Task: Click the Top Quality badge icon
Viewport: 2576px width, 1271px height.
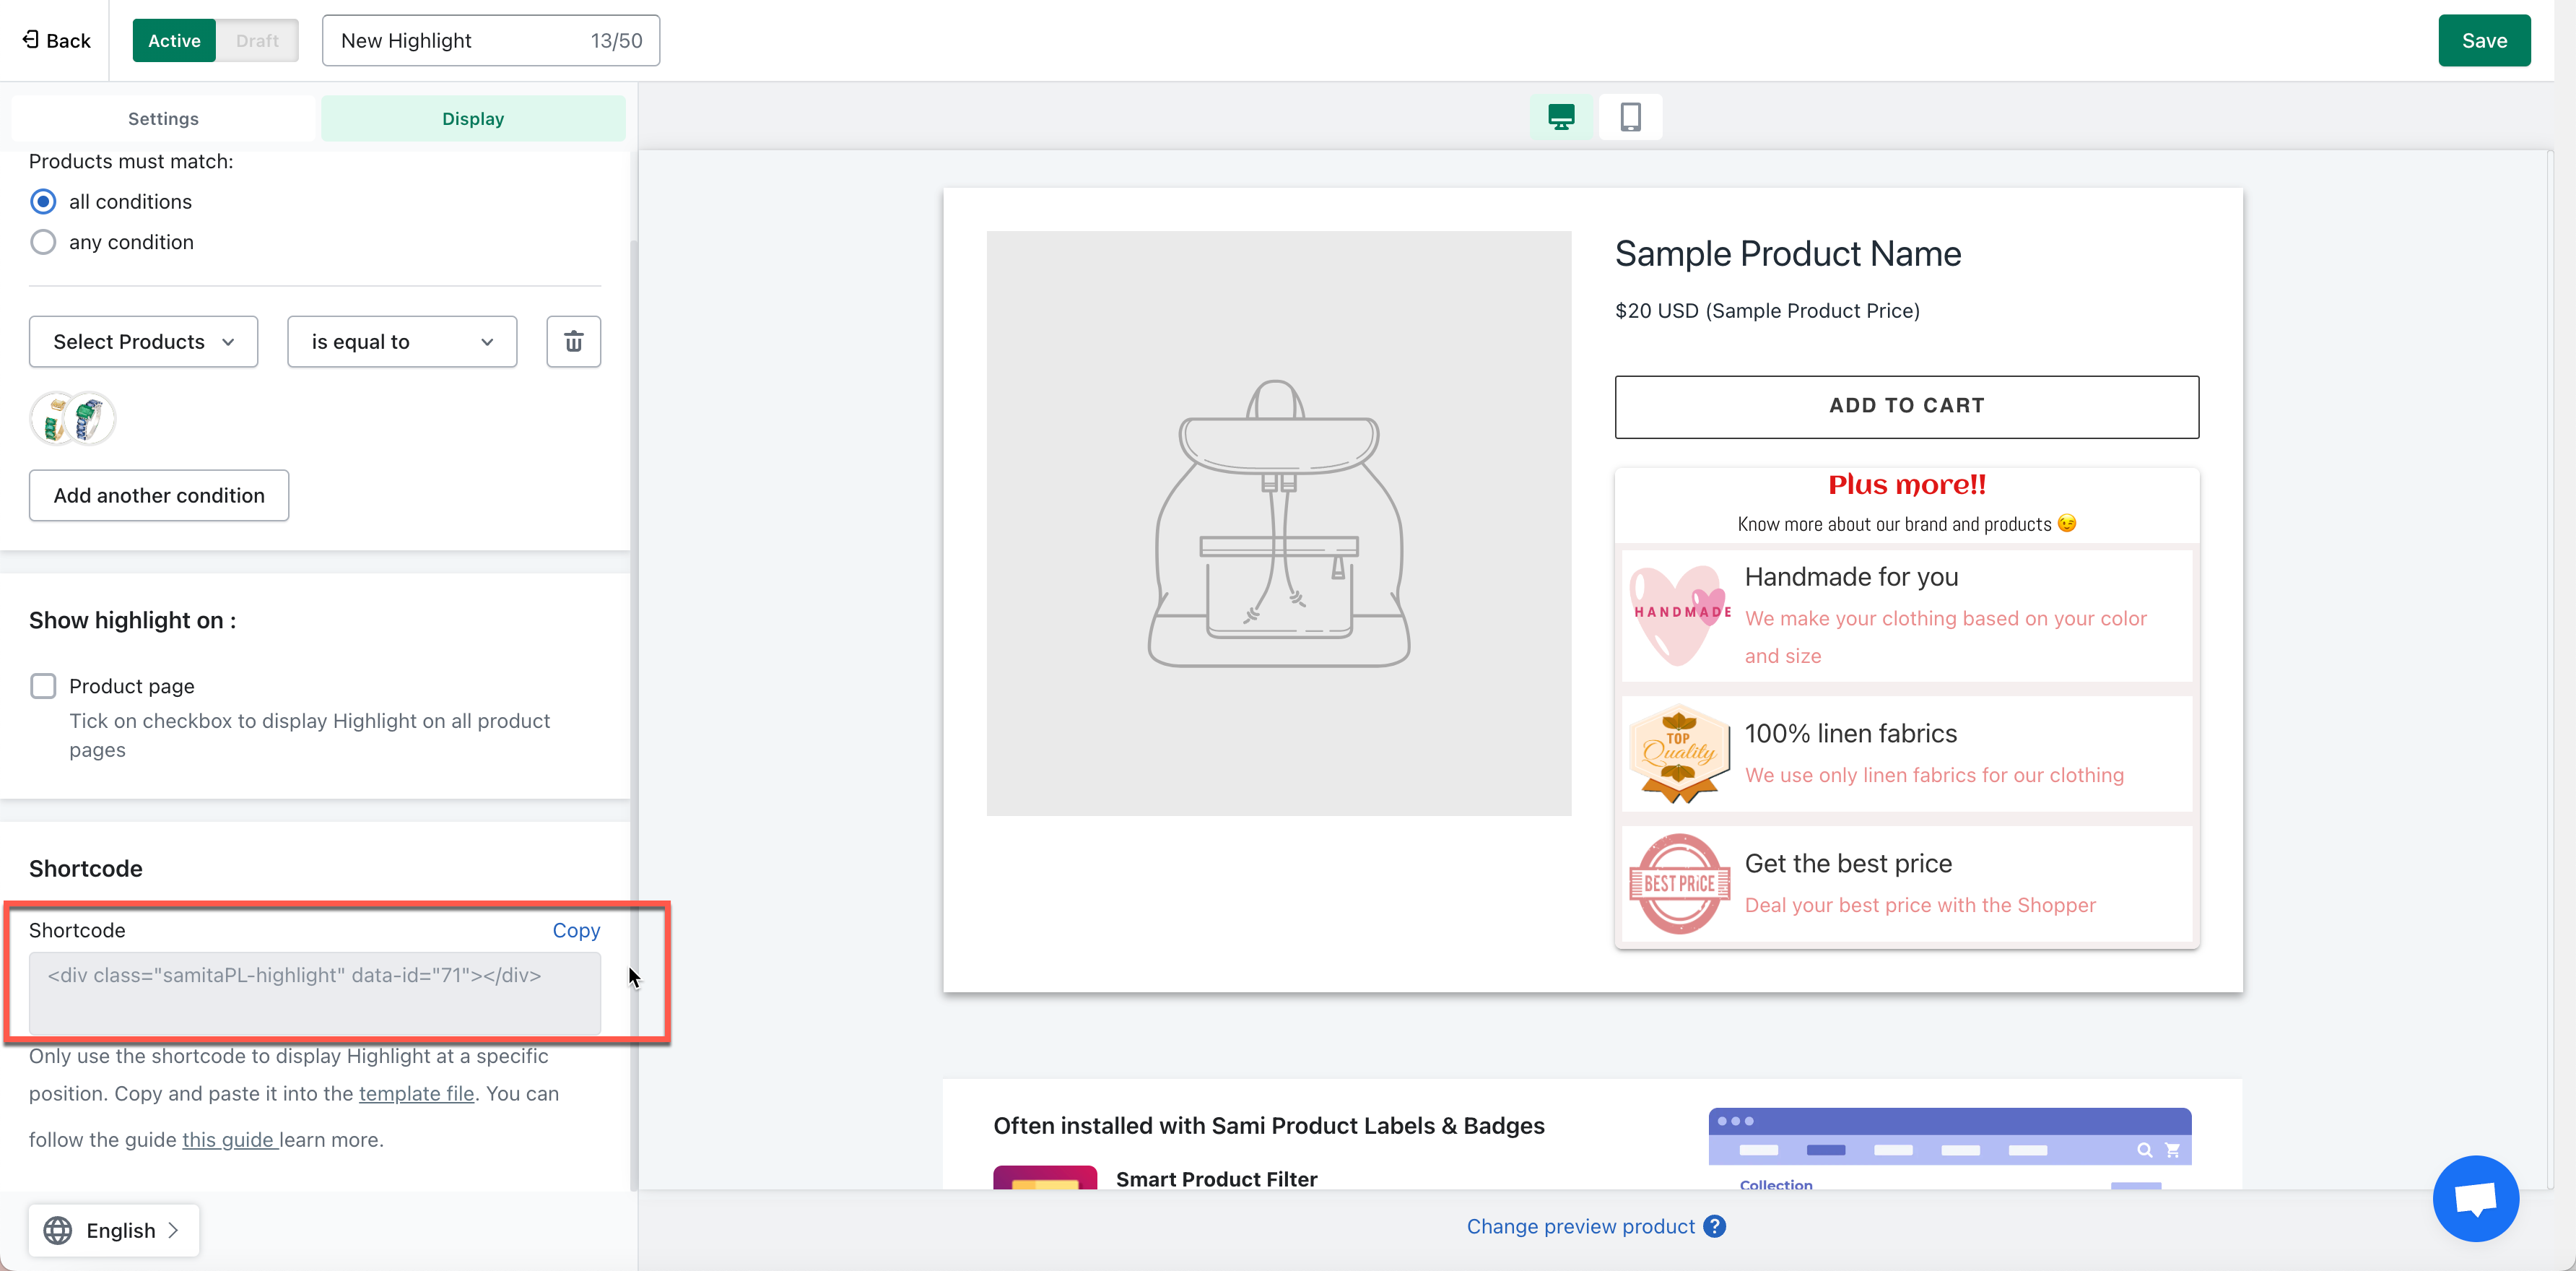Action: tap(1680, 754)
